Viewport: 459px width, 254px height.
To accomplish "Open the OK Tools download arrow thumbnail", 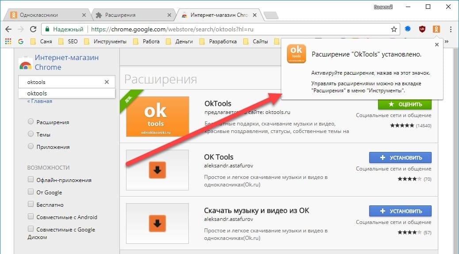I will click(x=157, y=170).
